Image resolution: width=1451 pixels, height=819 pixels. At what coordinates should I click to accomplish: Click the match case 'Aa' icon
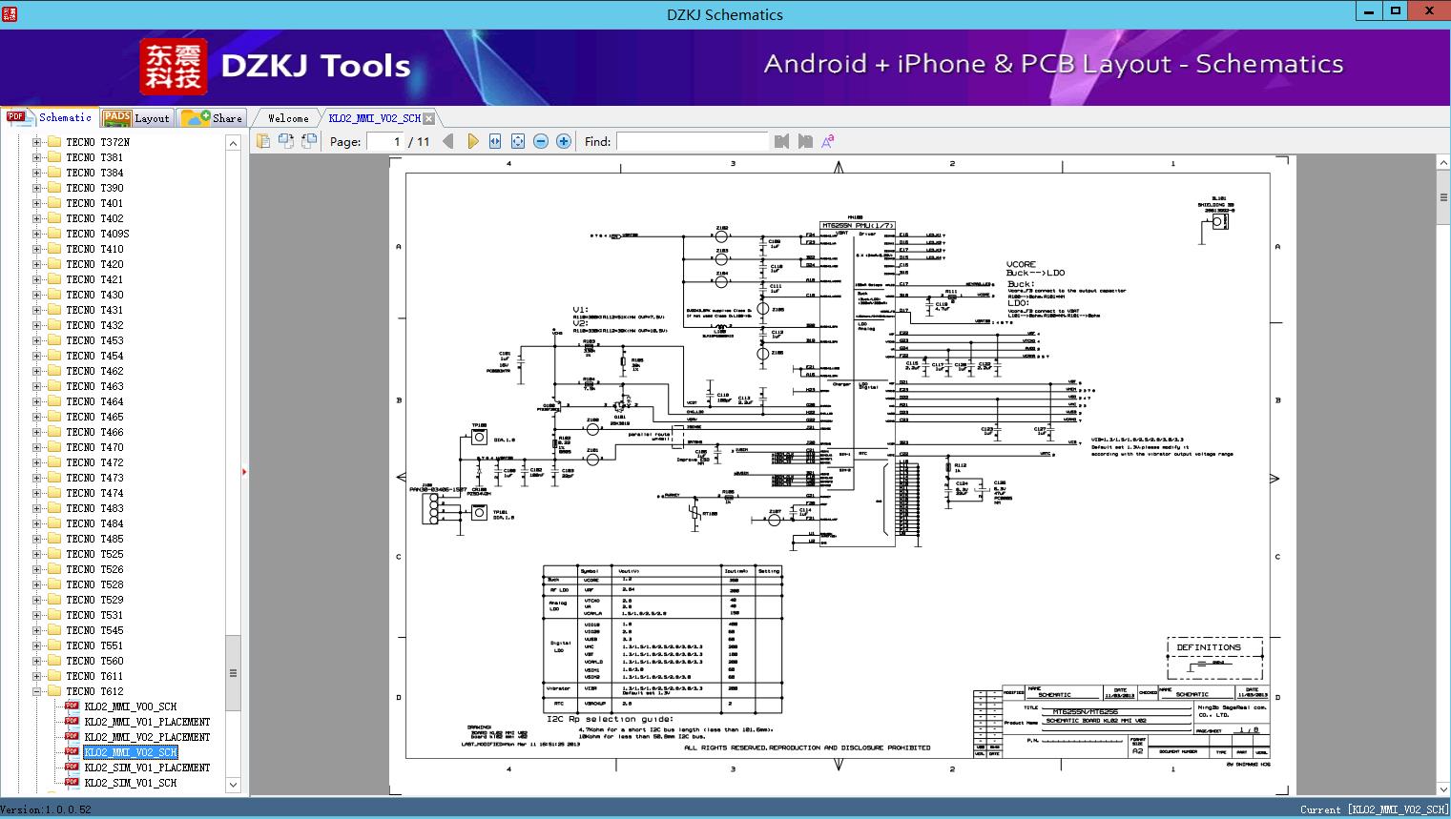click(x=828, y=141)
